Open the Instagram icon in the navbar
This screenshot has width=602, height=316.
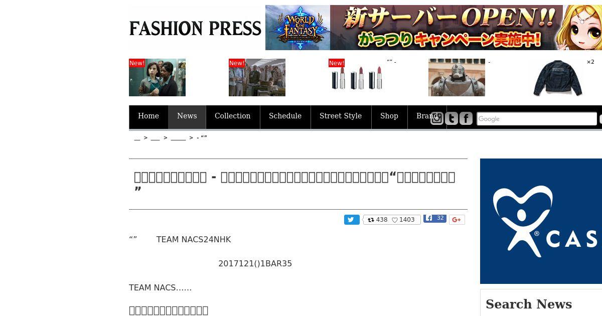(437, 118)
